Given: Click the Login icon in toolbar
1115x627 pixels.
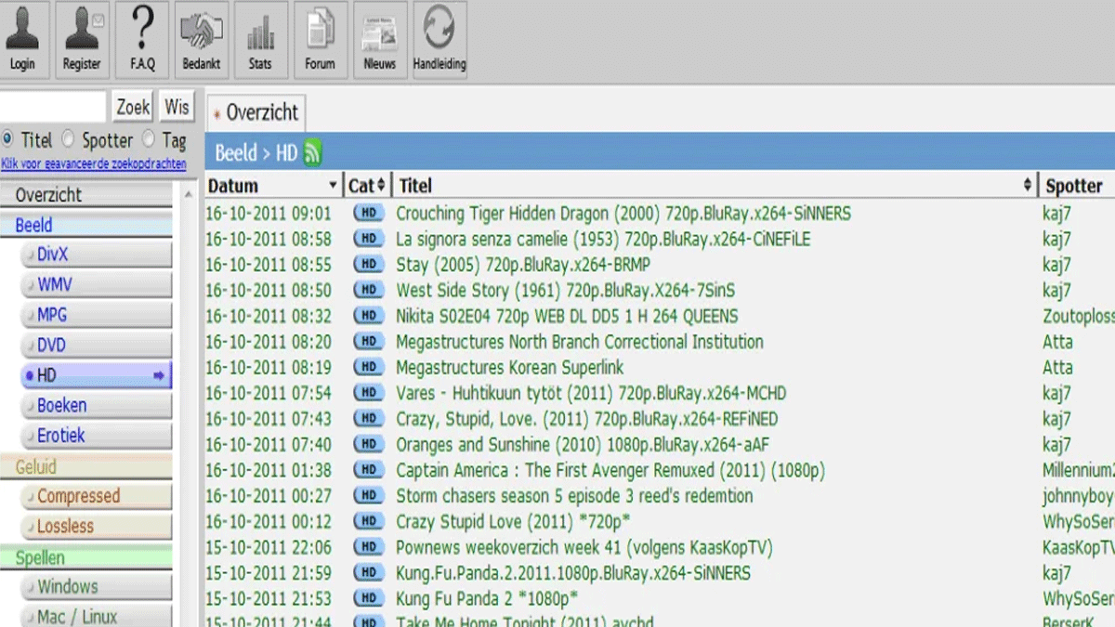Looking at the screenshot, I should [x=22, y=39].
